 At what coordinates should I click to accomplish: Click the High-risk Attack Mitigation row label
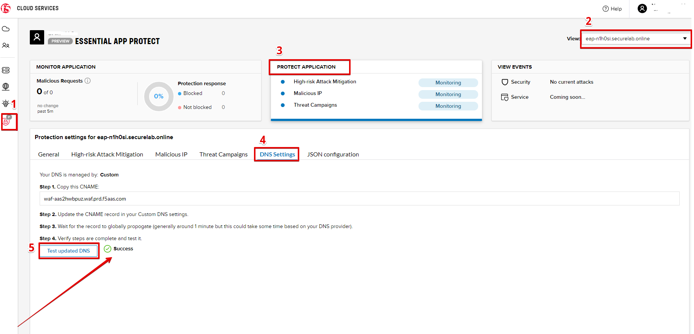click(325, 81)
